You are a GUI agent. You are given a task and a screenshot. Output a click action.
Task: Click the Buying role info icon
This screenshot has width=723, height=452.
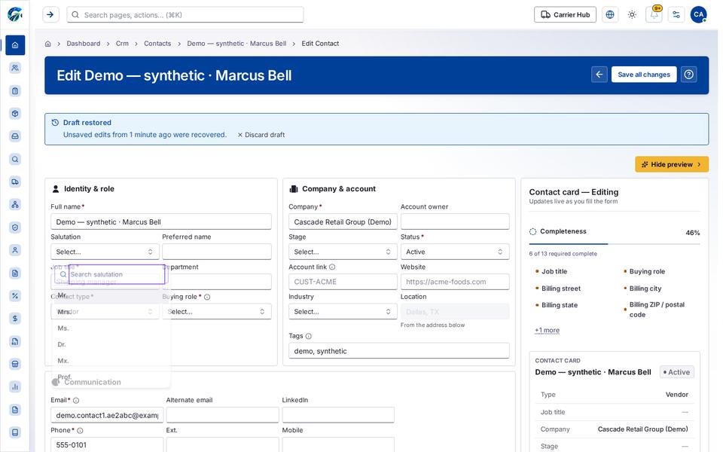(x=207, y=297)
